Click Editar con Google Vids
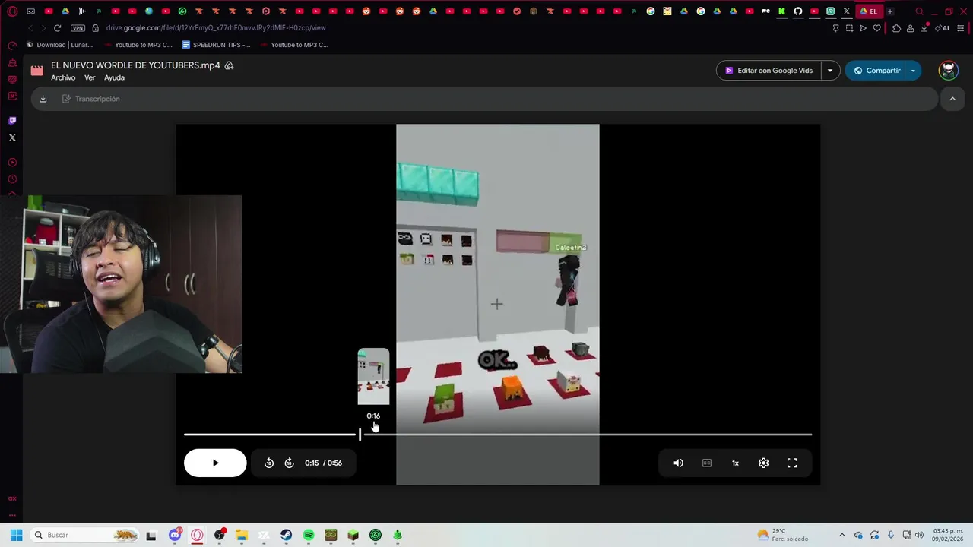The image size is (973, 547). [x=769, y=71]
